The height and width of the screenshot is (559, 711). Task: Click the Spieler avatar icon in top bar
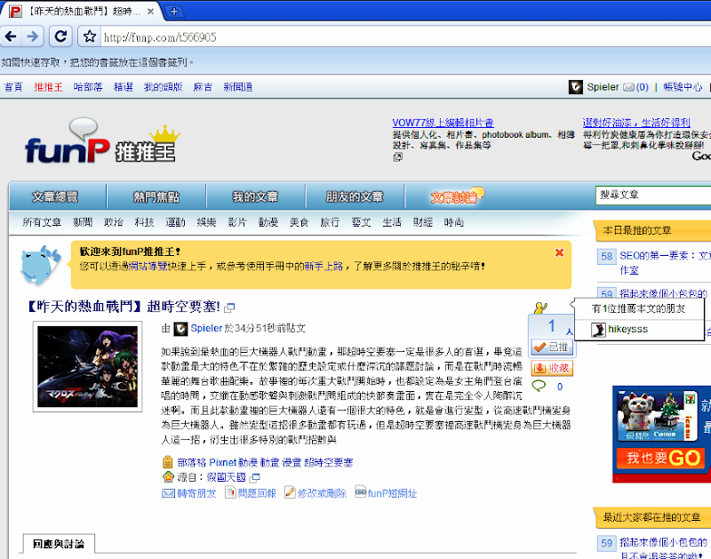[x=575, y=87]
